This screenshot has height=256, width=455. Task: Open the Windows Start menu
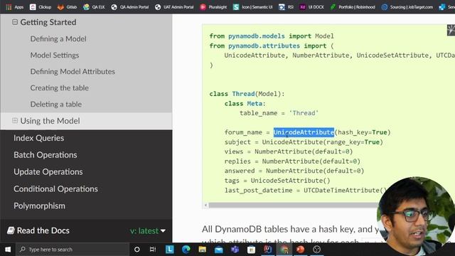[8, 250]
